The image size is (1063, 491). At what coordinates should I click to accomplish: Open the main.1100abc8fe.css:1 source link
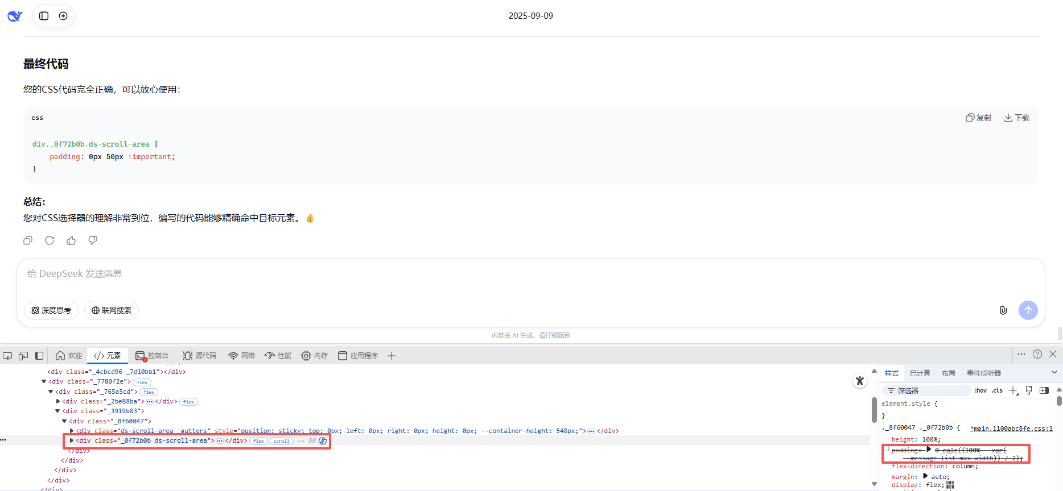(1011, 428)
